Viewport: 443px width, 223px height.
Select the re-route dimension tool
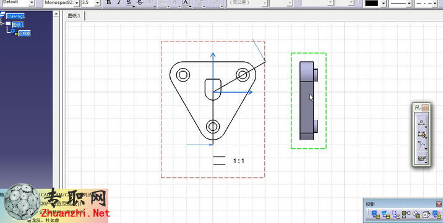pyautogui.click(x=421, y=145)
